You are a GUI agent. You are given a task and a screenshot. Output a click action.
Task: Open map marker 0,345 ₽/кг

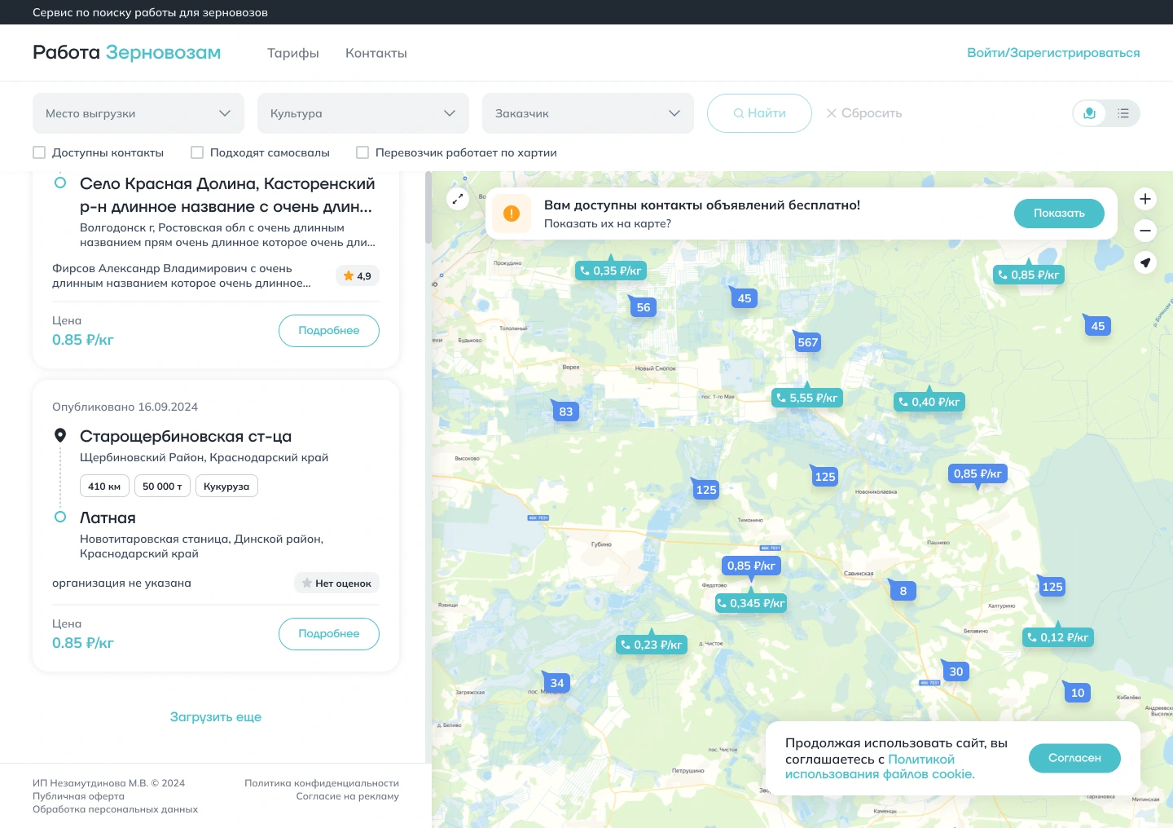pos(751,603)
